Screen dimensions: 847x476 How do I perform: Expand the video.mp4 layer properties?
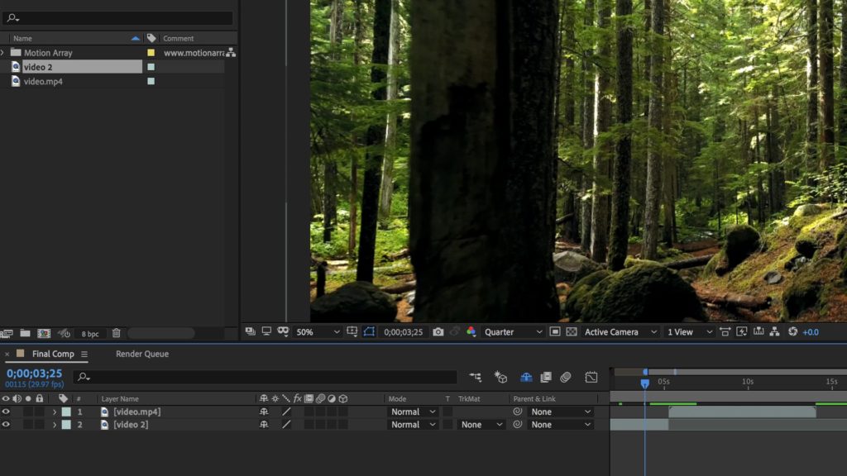(x=55, y=412)
